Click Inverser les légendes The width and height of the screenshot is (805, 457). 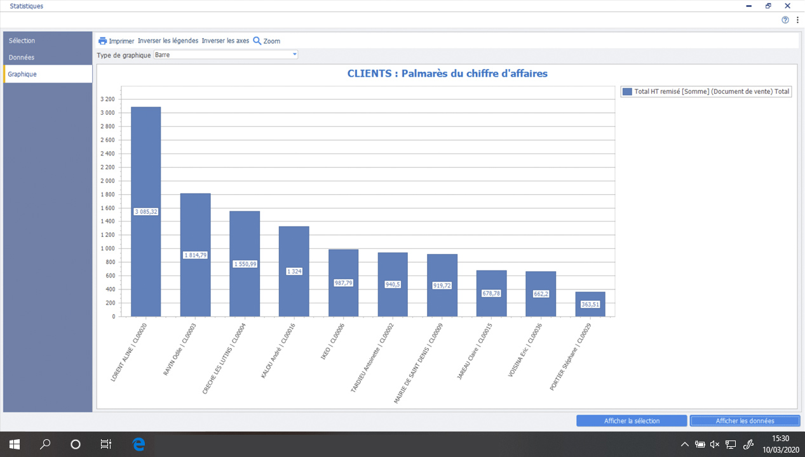coord(168,41)
